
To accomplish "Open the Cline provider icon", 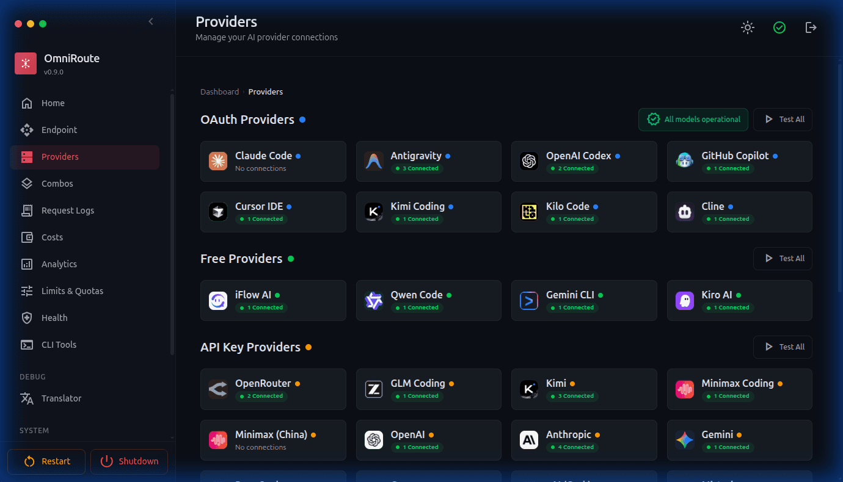I will coord(685,212).
